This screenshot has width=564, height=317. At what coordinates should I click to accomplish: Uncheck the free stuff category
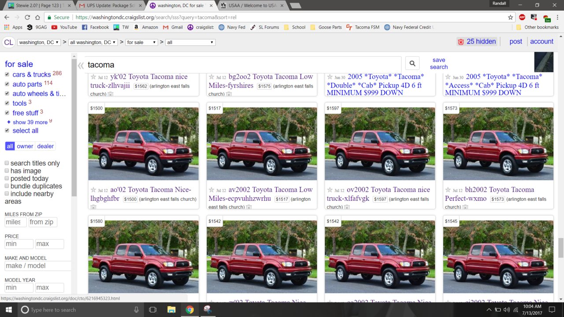tap(7, 113)
